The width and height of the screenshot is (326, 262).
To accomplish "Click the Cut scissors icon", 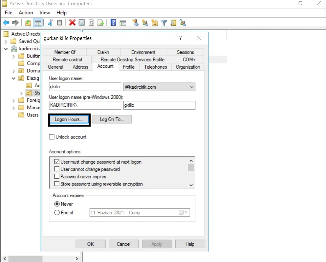I will coord(50,23).
